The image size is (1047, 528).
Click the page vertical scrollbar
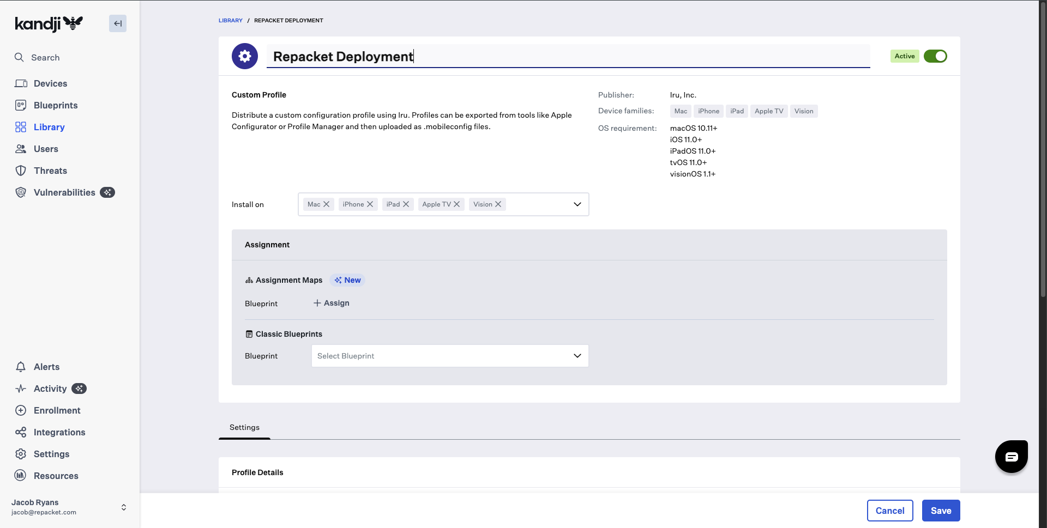[1043, 151]
